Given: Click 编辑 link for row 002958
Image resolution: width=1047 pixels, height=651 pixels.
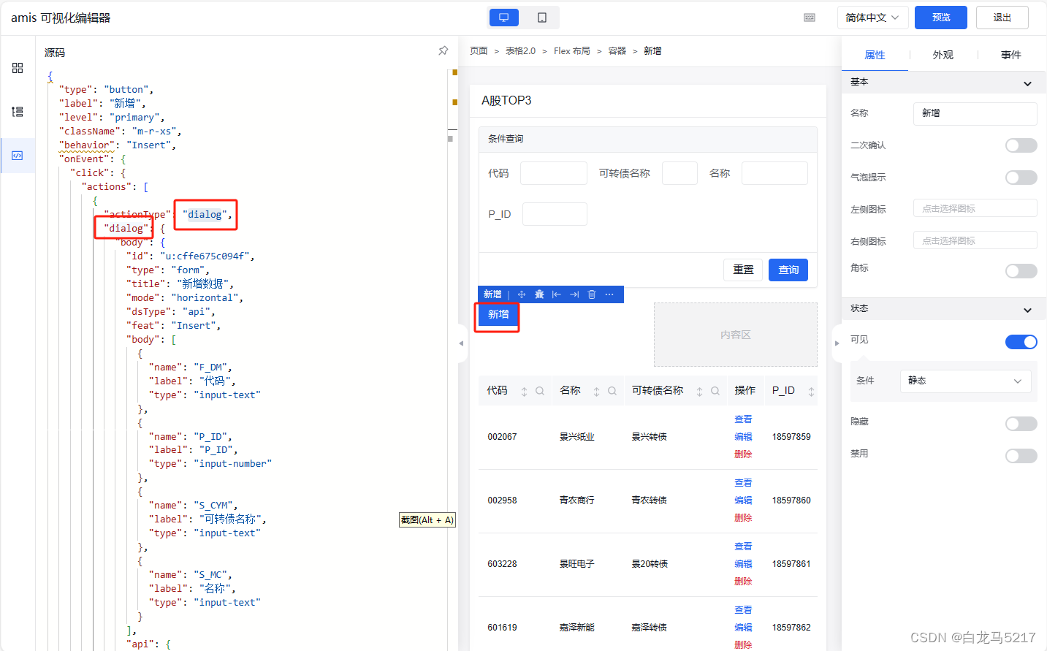Looking at the screenshot, I should point(743,500).
